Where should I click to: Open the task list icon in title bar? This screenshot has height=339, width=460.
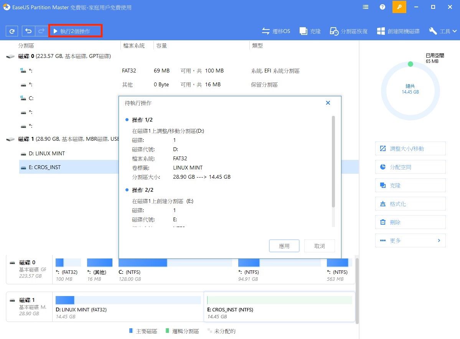(365, 7)
